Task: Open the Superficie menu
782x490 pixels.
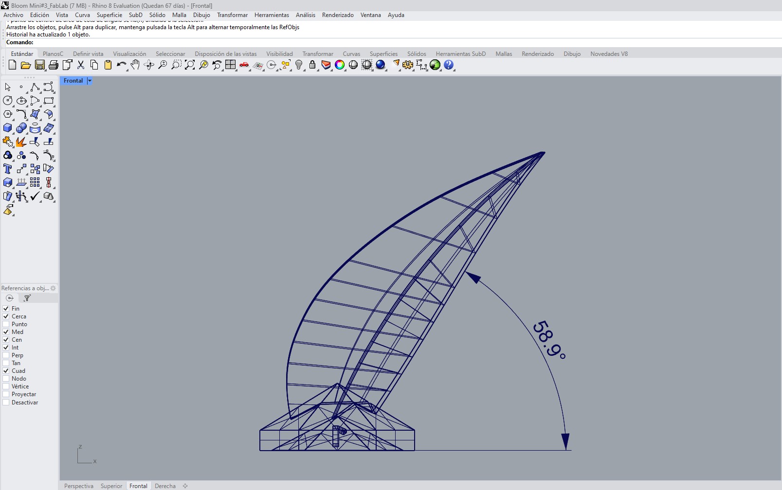Action: click(x=109, y=15)
